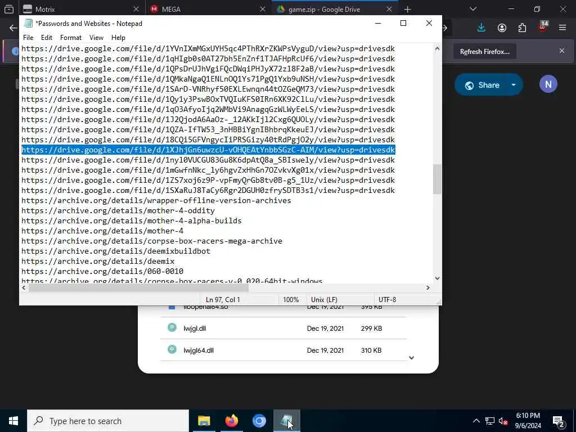Click the lwjgl.dll file type icon
The height and width of the screenshot is (432, 576).
point(172,327)
